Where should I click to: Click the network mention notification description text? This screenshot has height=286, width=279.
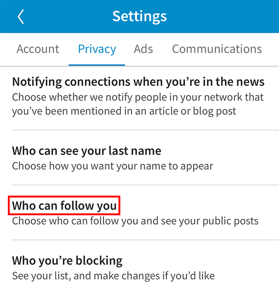(138, 104)
